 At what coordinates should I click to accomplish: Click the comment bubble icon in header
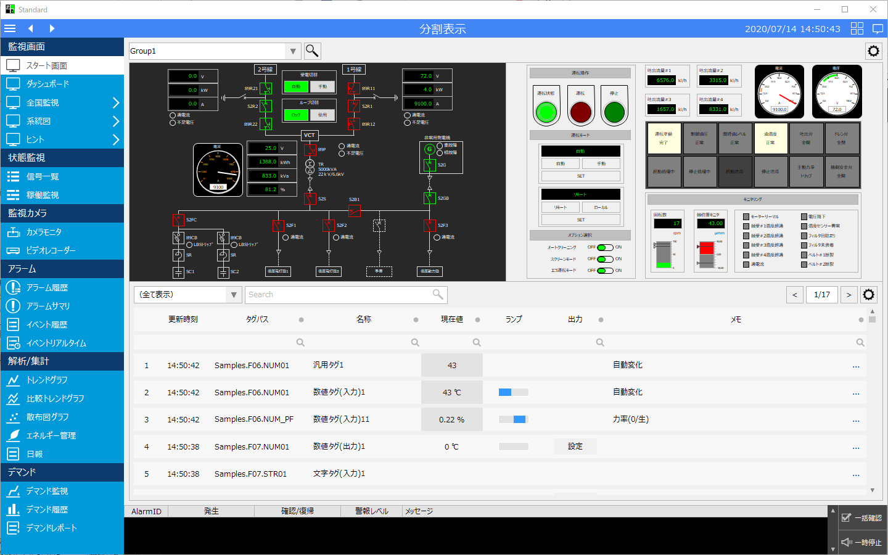878,28
